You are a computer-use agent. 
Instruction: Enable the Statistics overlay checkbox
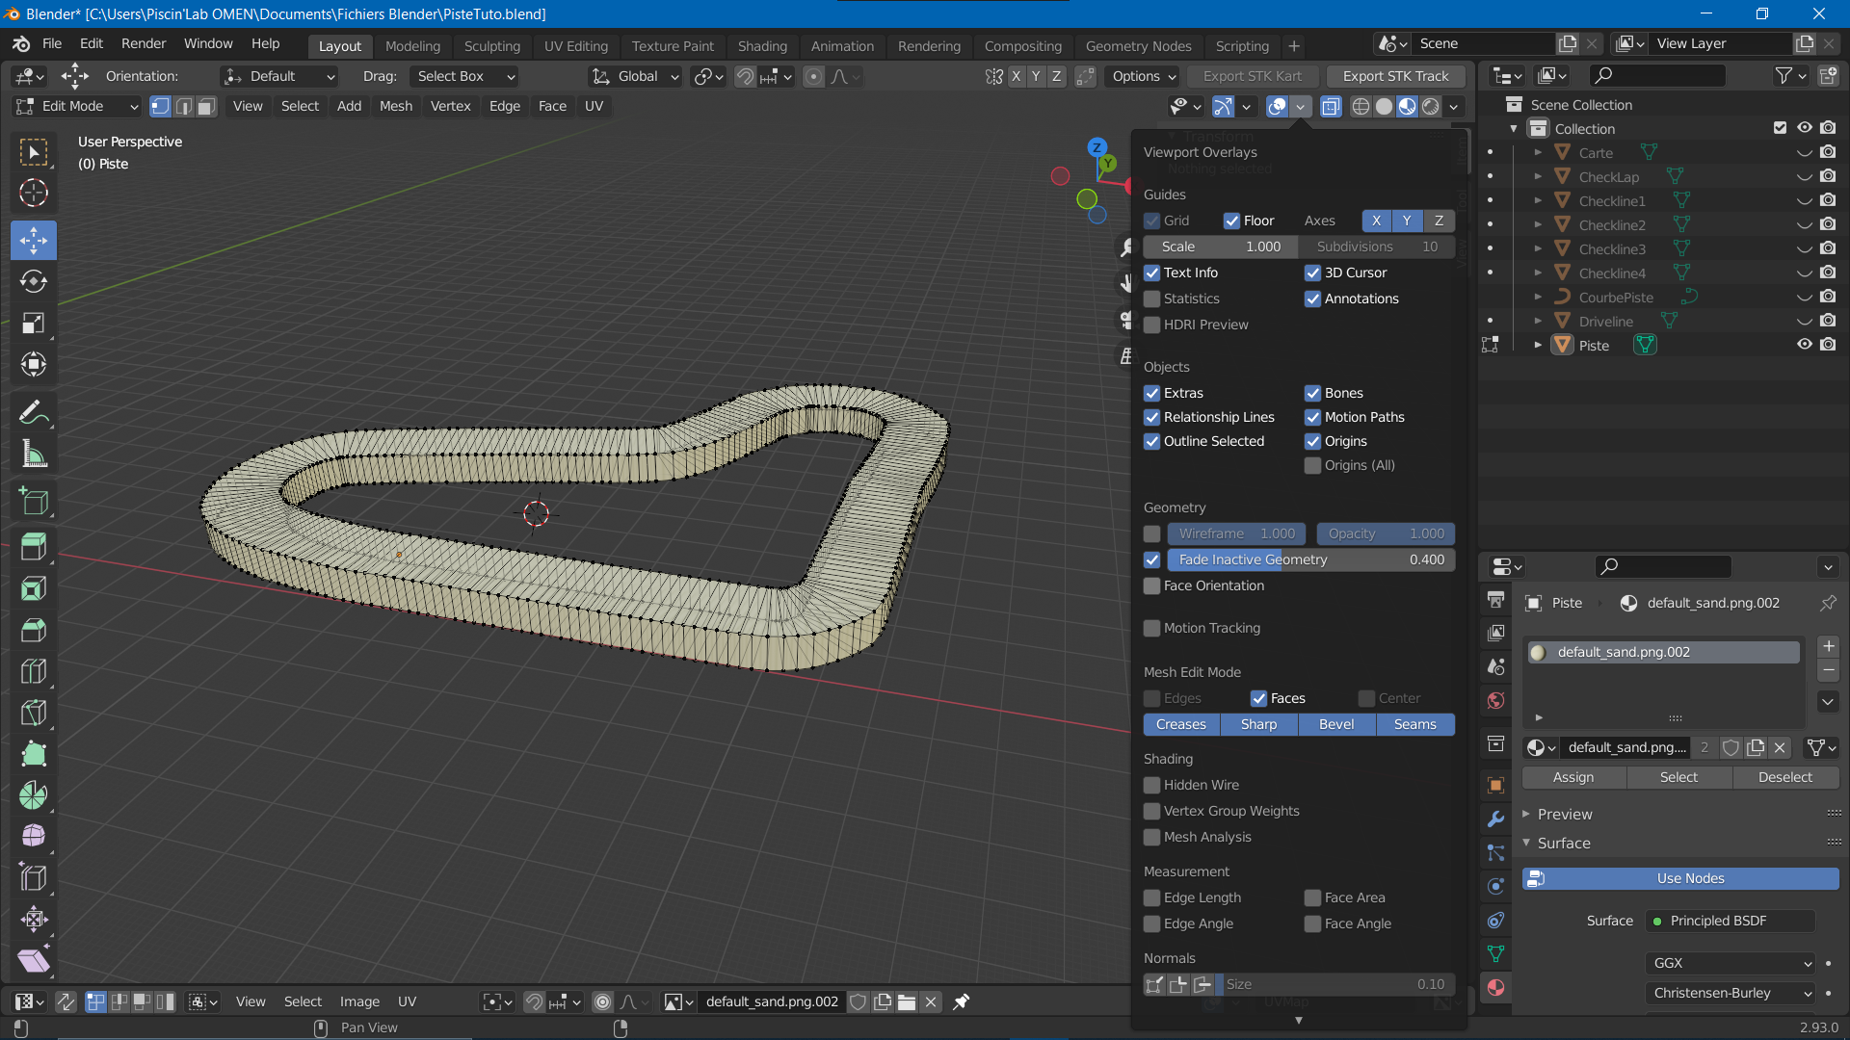[1152, 299]
